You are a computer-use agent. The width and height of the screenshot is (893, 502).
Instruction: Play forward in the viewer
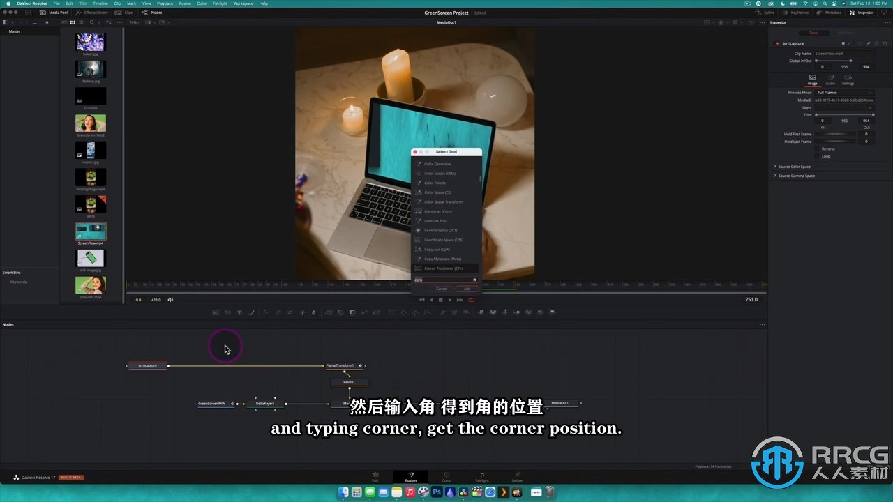click(x=450, y=300)
